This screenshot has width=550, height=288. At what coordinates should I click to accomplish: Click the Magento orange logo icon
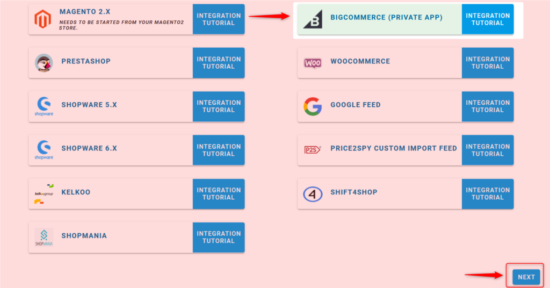point(43,19)
